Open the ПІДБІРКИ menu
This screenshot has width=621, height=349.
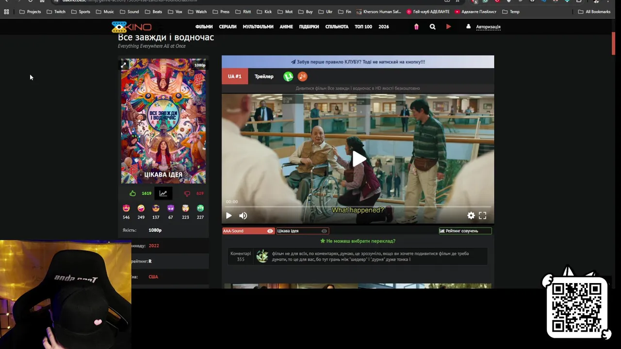pos(309,27)
